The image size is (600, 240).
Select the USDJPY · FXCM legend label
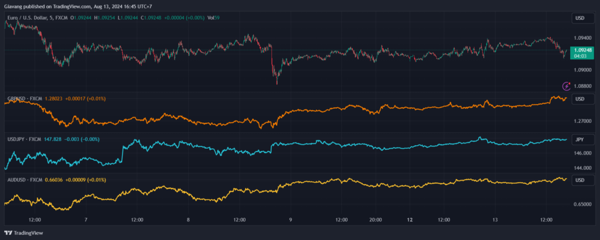[23, 139]
